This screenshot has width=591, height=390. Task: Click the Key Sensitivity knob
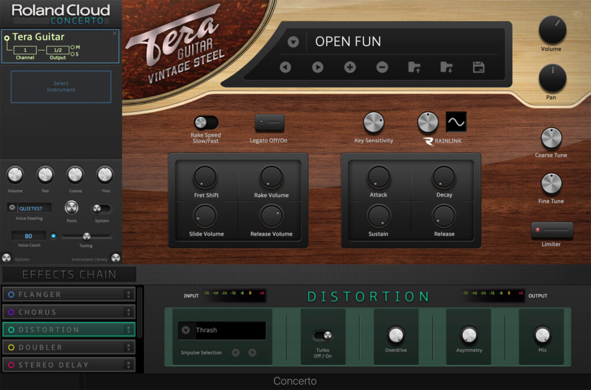(x=373, y=122)
